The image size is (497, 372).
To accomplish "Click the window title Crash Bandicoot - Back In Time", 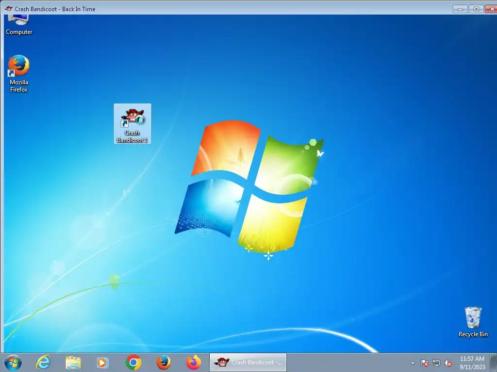I will [x=55, y=9].
